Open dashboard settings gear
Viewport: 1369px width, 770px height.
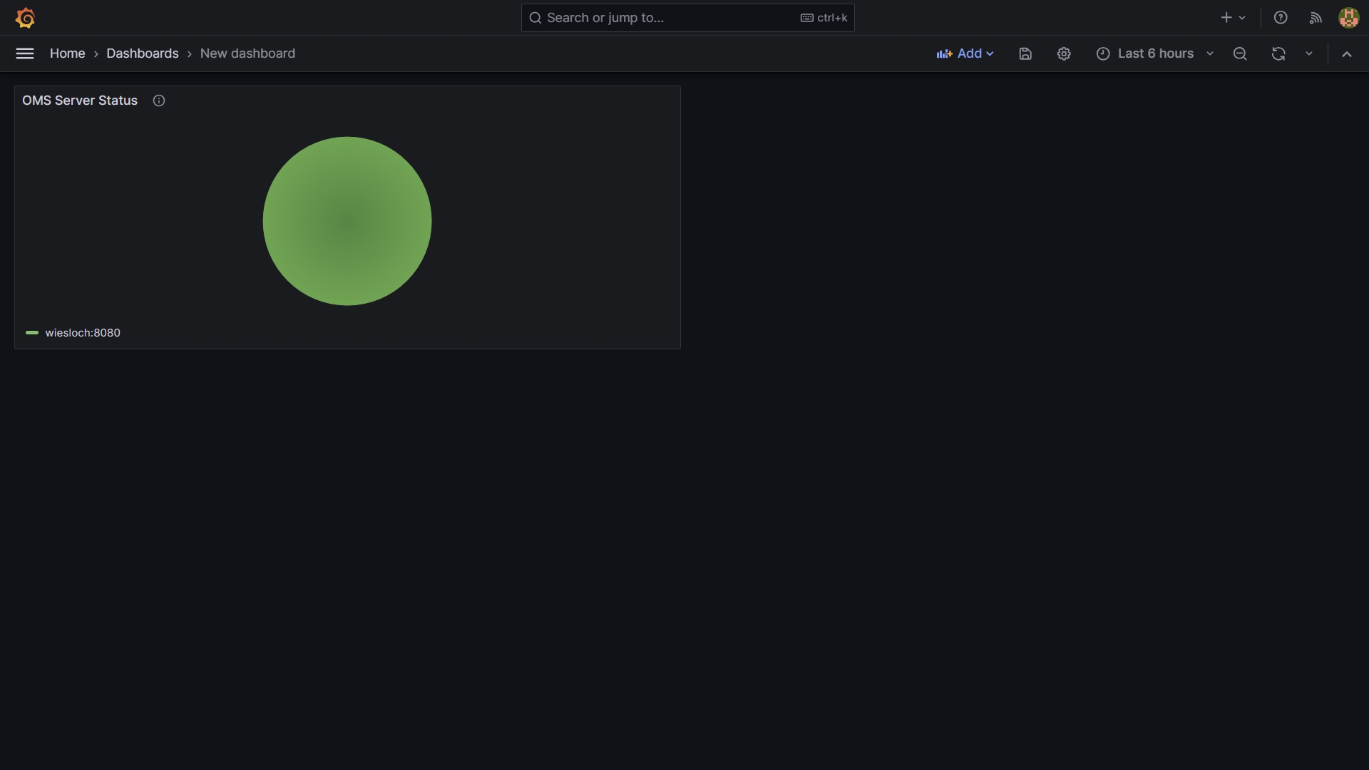tap(1064, 53)
